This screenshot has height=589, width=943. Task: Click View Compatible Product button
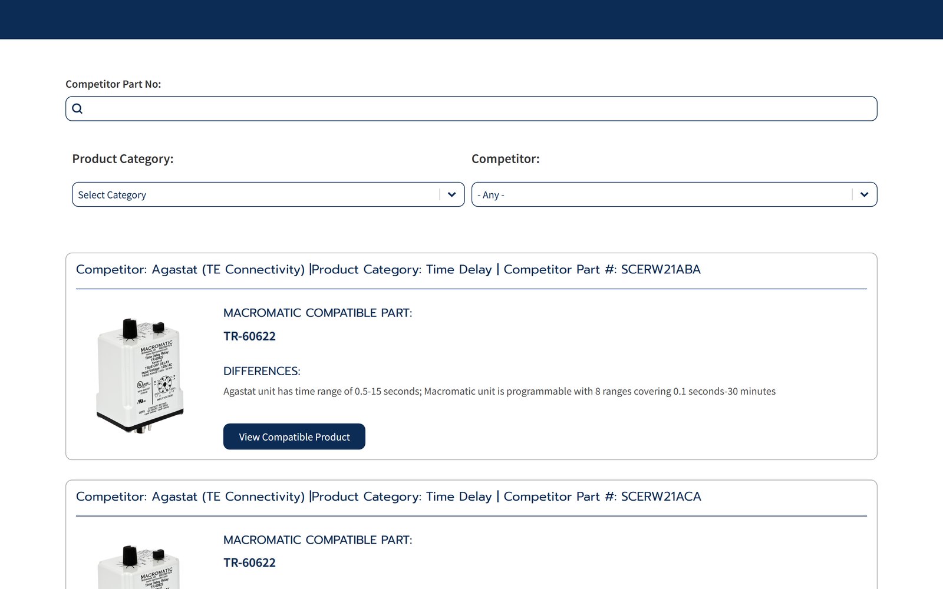coord(294,436)
